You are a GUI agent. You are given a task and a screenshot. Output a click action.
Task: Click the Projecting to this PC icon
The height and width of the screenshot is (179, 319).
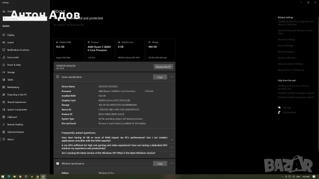[x=3, y=94]
